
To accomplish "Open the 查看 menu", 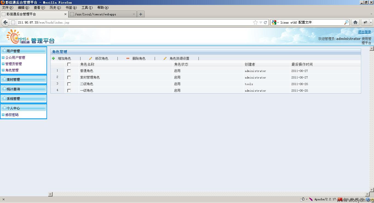I will pyautogui.click(x=39, y=8).
